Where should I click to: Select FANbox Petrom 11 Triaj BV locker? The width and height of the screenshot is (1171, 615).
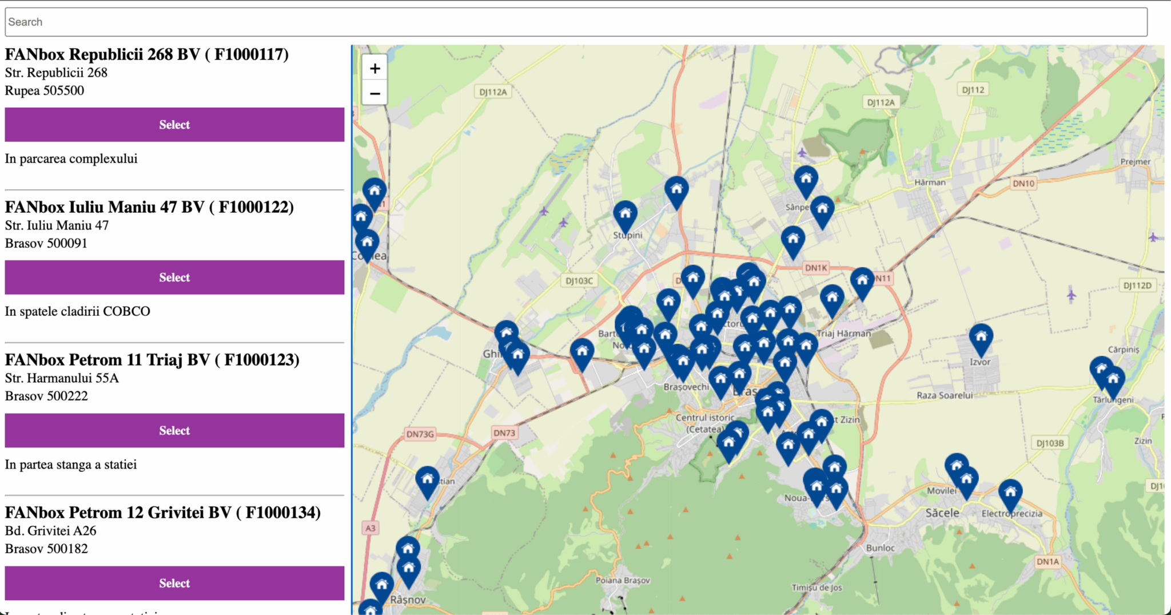coord(174,430)
